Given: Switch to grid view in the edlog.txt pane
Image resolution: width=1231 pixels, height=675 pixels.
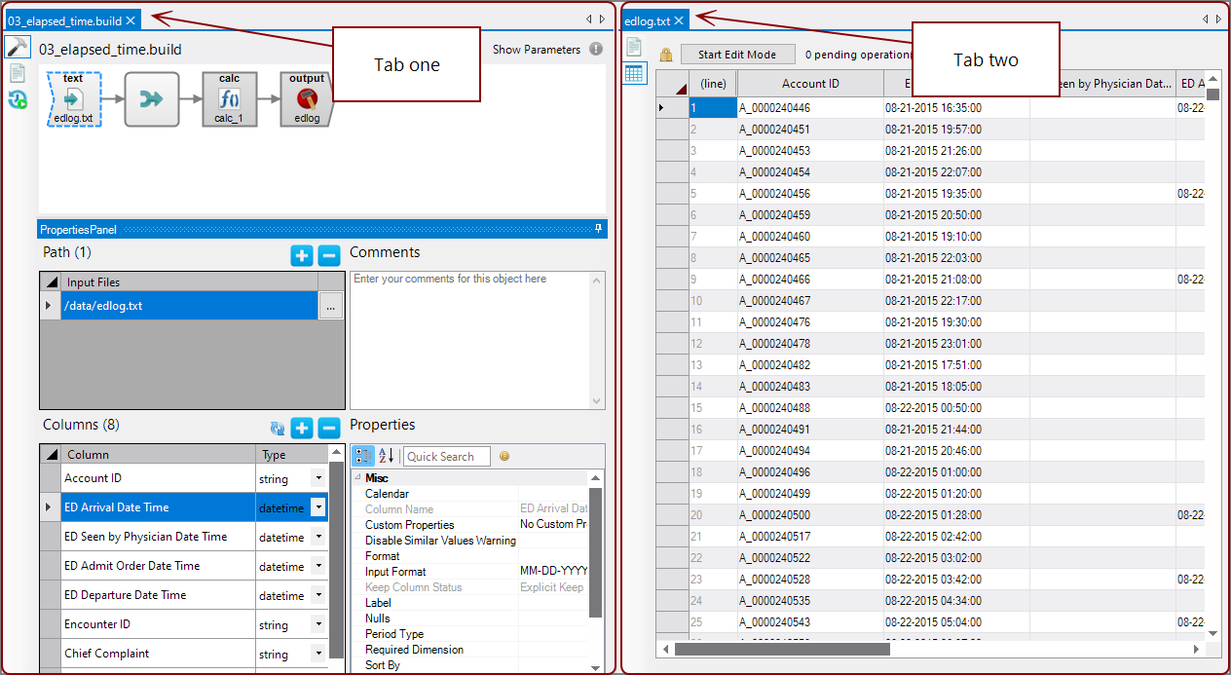Looking at the screenshot, I should [x=634, y=73].
